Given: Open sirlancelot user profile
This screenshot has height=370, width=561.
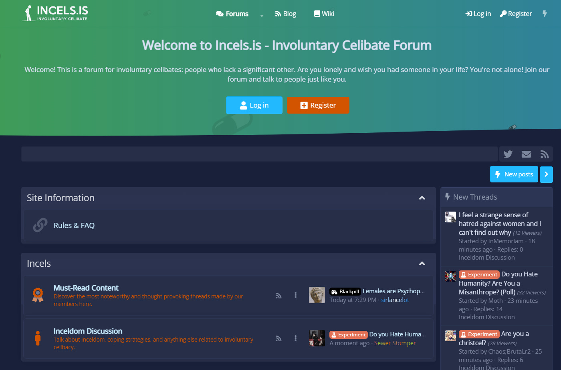Looking at the screenshot, I should click(395, 300).
